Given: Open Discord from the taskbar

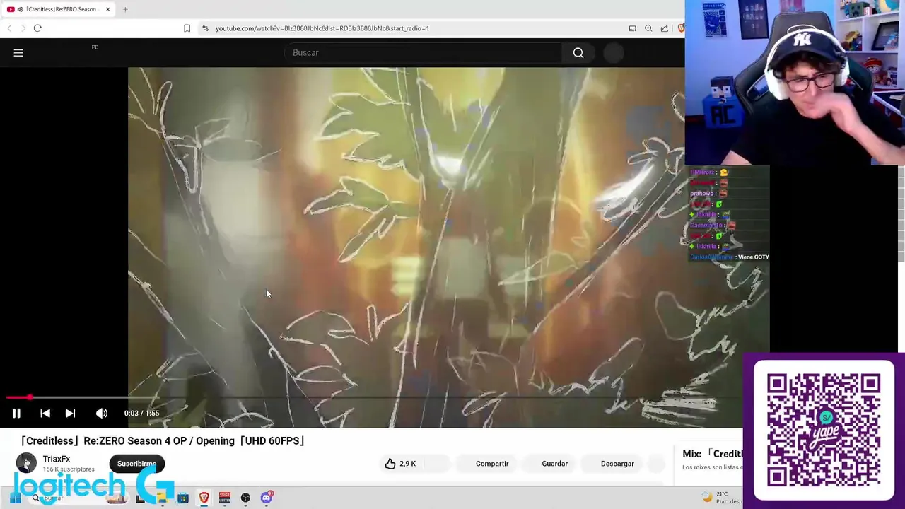Looking at the screenshot, I should click(x=267, y=498).
